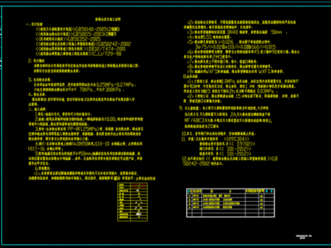
Task: Click the 2A extinguisher rating text
Action: click(233, 114)
